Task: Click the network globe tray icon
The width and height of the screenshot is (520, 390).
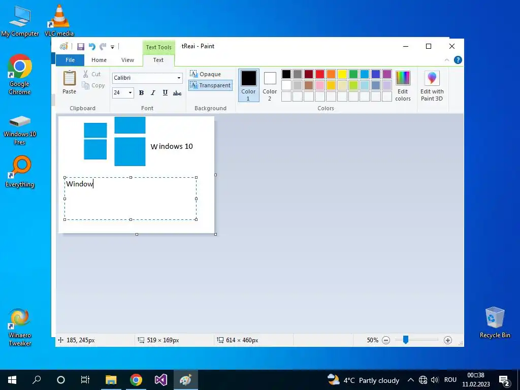Action: coord(423,380)
